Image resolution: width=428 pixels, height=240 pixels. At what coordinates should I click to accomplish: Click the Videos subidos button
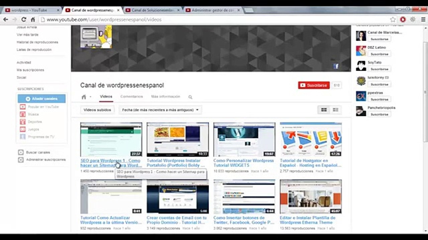(97, 110)
